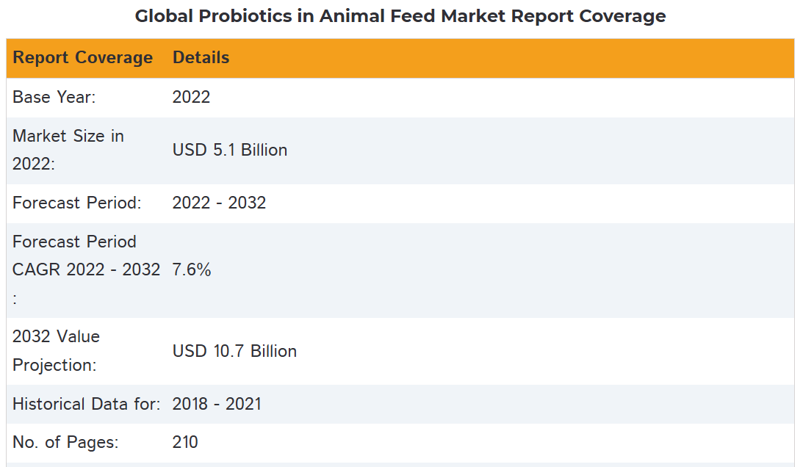Select the 7.6% CAGR value
Viewport: 800px width, 467px height.
click(x=192, y=269)
